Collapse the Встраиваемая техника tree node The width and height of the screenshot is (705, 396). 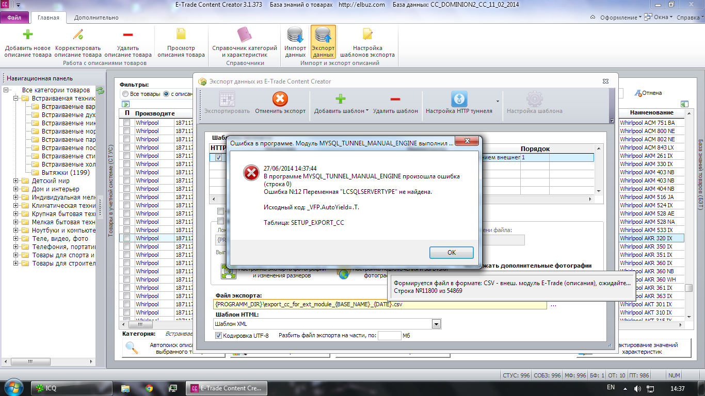(16, 98)
